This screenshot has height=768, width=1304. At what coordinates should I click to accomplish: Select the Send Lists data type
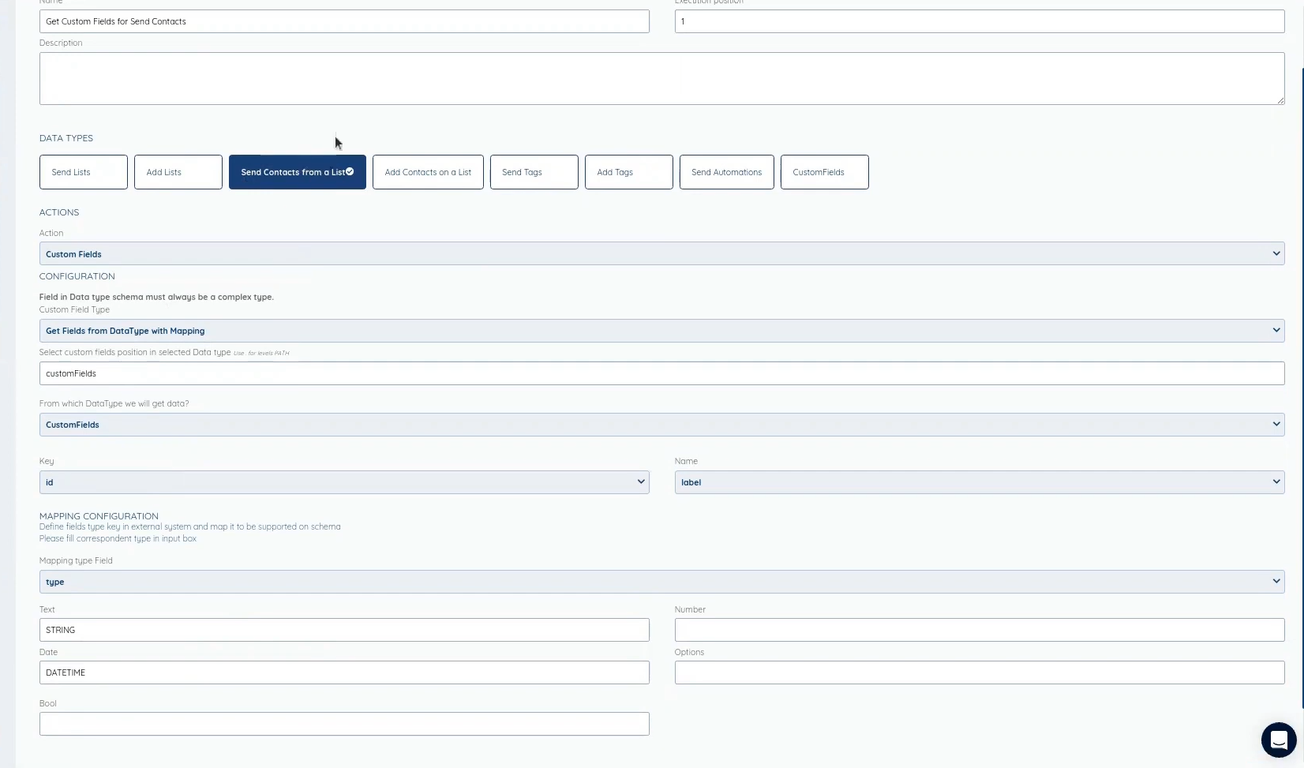click(x=84, y=172)
